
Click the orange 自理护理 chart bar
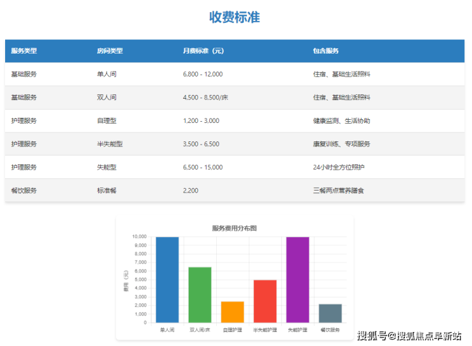(232, 312)
